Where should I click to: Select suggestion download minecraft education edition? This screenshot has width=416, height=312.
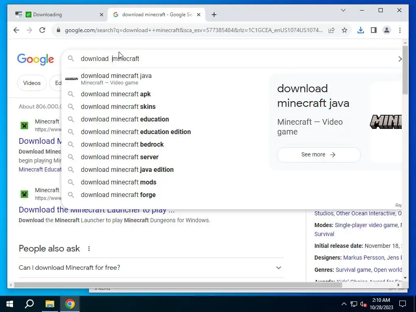click(x=165, y=132)
